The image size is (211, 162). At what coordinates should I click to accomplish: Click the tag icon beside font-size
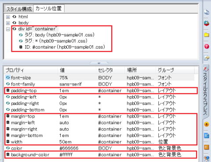(x=8, y=77)
